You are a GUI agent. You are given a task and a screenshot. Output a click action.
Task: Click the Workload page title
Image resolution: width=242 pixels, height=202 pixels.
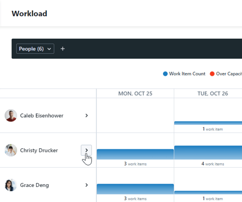[30, 13]
